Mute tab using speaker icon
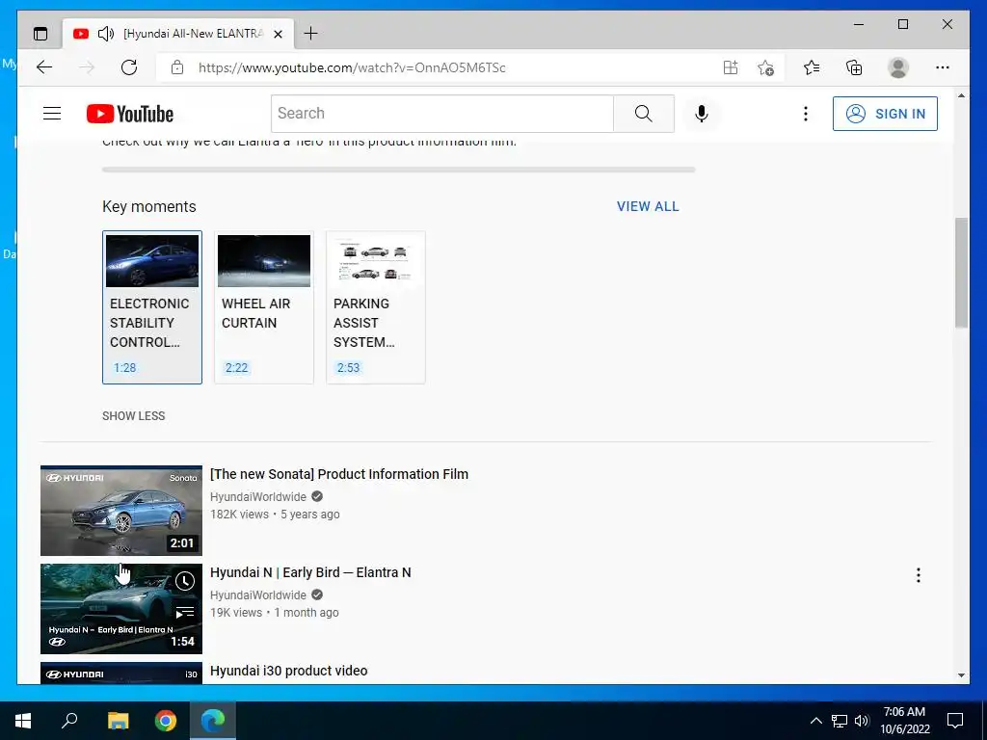Viewport: 987px width, 740px height. pos(106,34)
